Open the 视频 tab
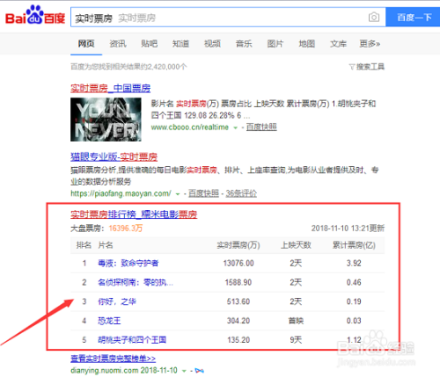This screenshot has width=440, height=377. coord(212,44)
